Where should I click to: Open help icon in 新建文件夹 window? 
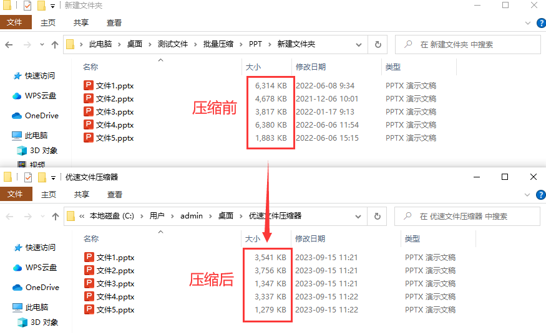click(541, 23)
